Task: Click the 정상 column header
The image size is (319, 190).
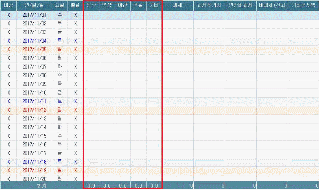Action: 91,6
